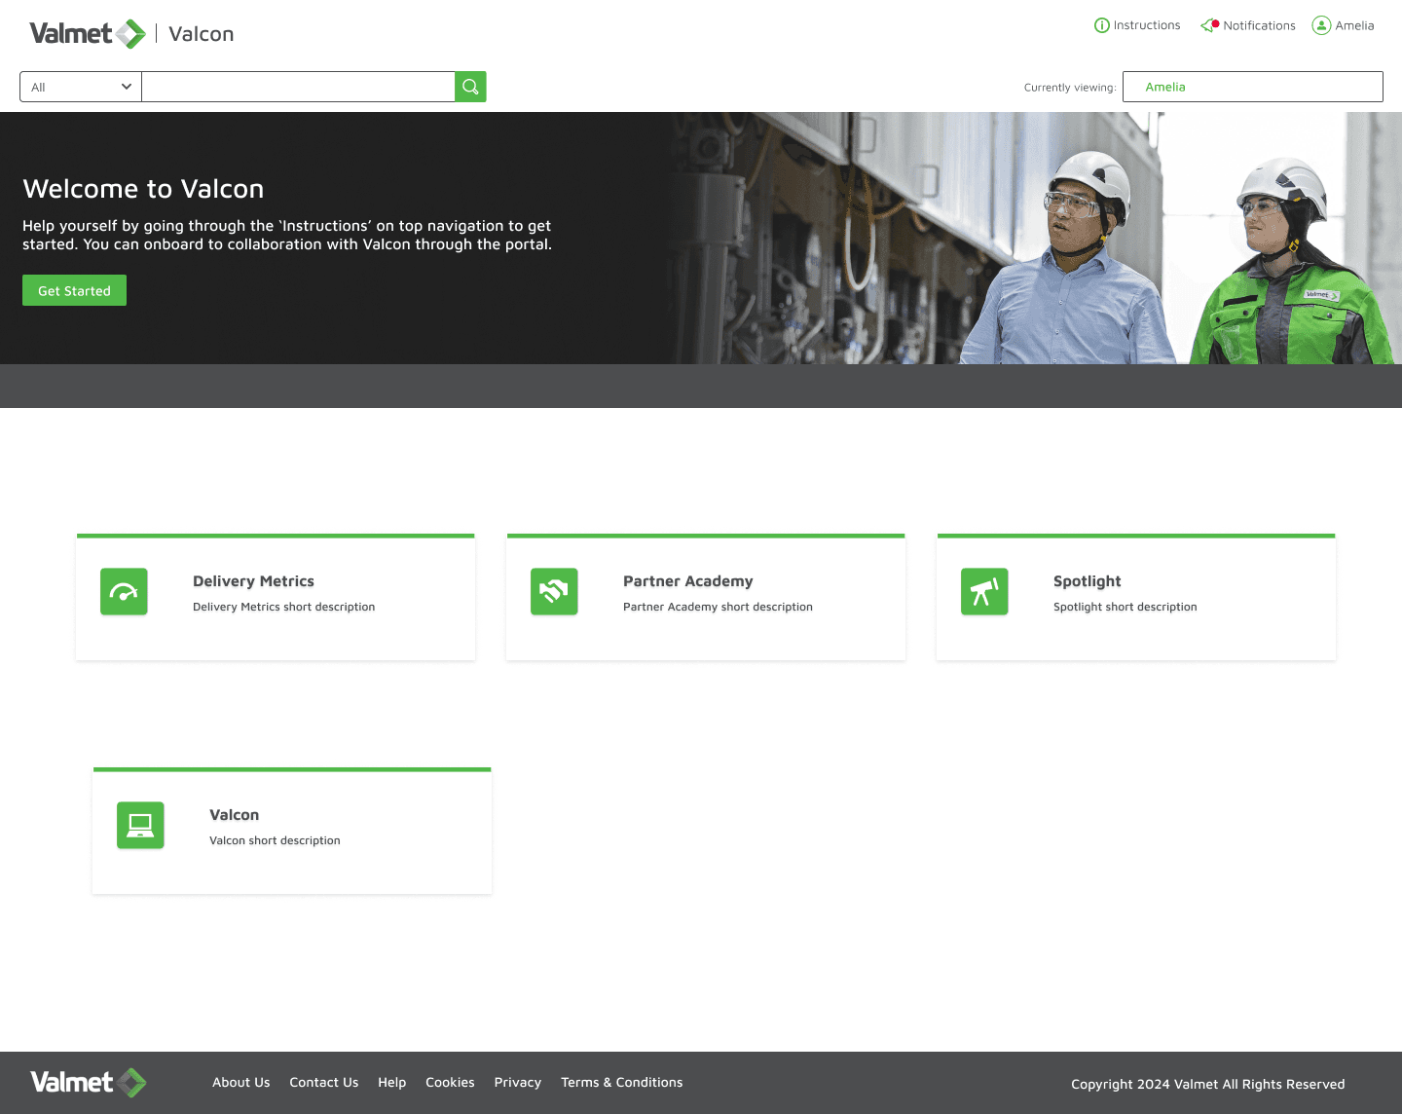Click the 'Welcome to Valcon' heading
The image size is (1402, 1114).
[143, 189]
